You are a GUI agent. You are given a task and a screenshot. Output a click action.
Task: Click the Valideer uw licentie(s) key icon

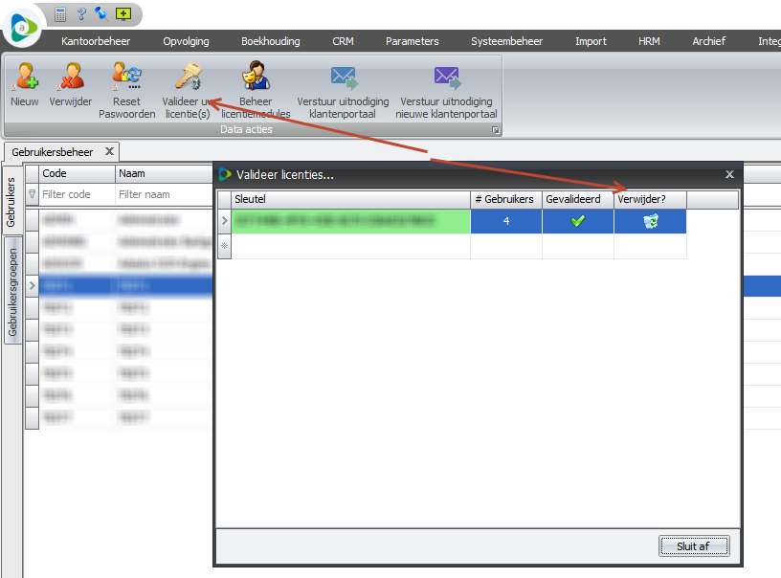click(187, 77)
